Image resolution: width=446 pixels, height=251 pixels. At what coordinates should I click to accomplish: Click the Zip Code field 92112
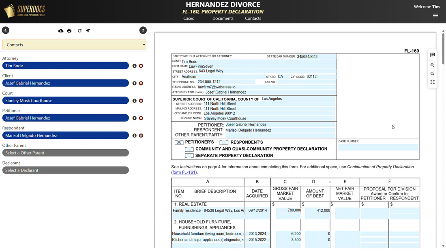(321, 77)
